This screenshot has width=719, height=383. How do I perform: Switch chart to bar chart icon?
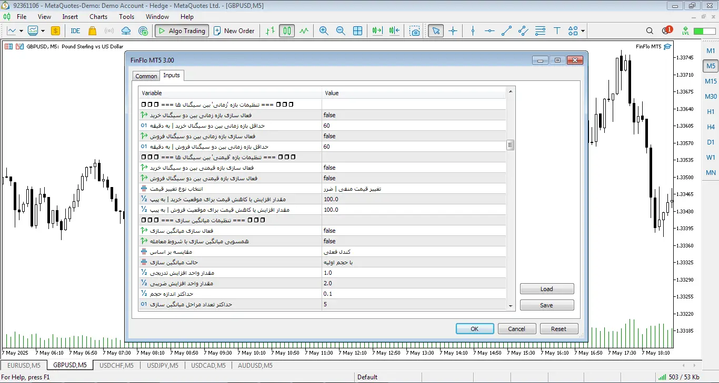click(270, 31)
